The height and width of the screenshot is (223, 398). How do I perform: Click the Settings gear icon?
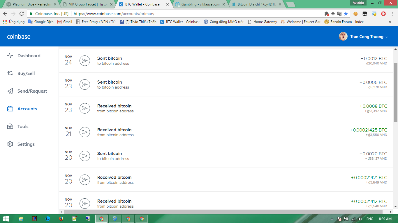click(10, 144)
